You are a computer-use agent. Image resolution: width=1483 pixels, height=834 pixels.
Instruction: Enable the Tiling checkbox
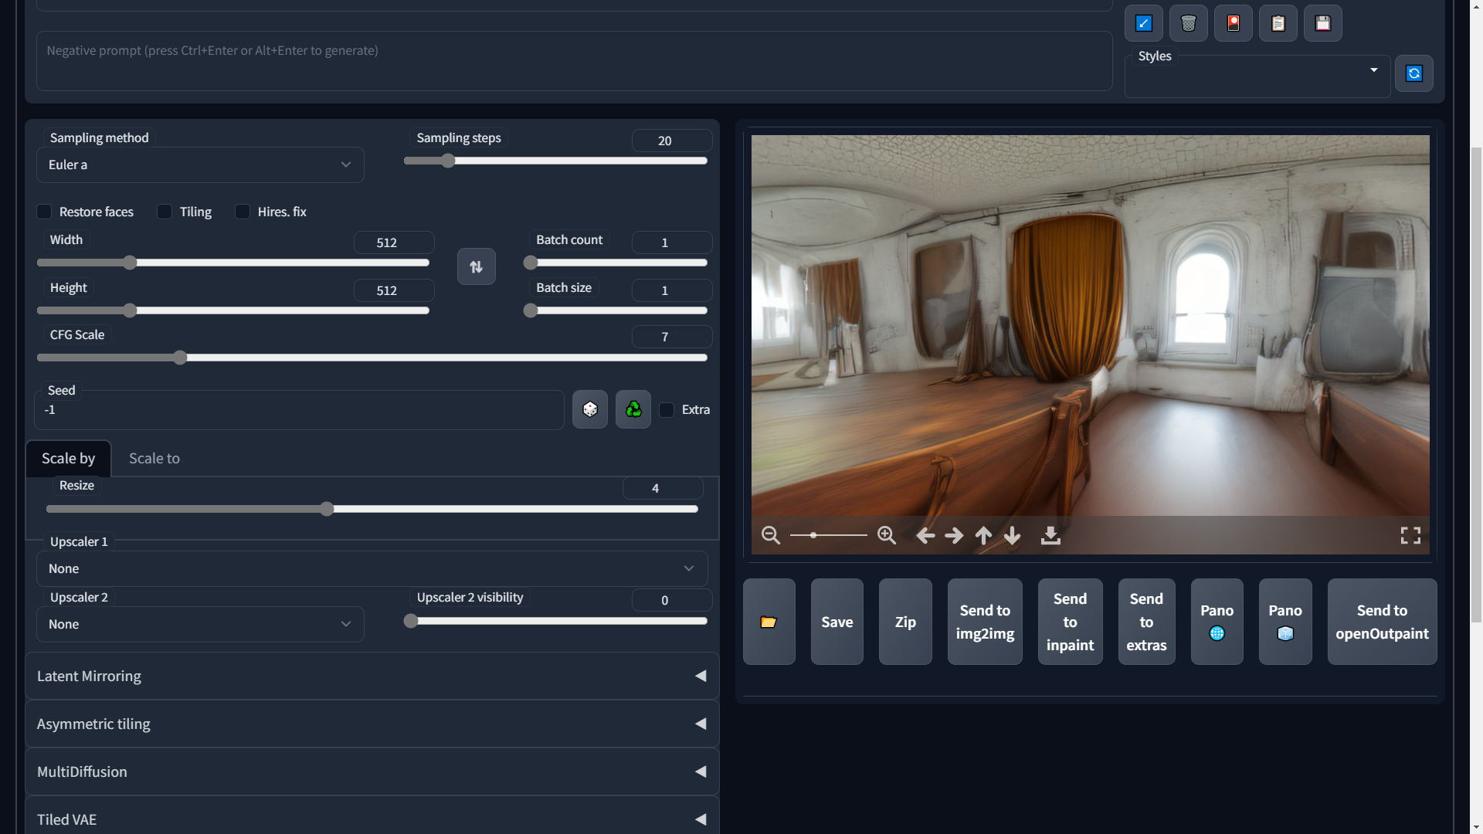tap(164, 212)
